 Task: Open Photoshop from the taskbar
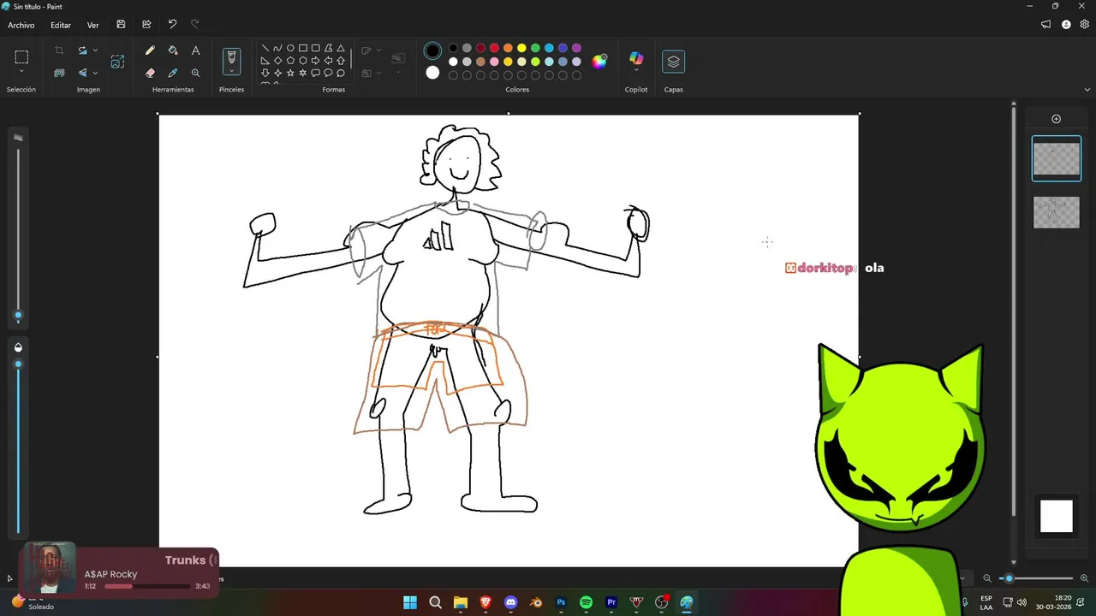pos(561,602)
